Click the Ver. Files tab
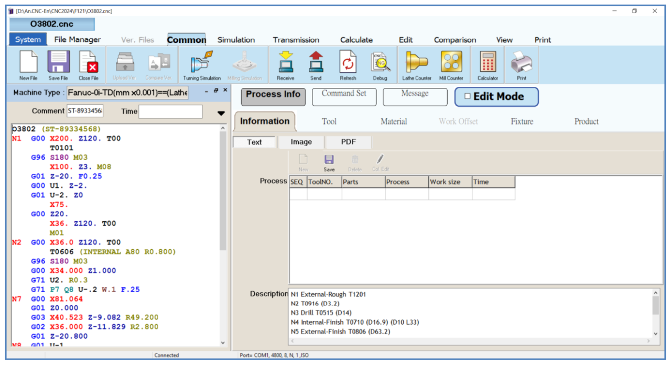Image resolution: width=671 pixels, height=366 pixels. tap(137, 40)
